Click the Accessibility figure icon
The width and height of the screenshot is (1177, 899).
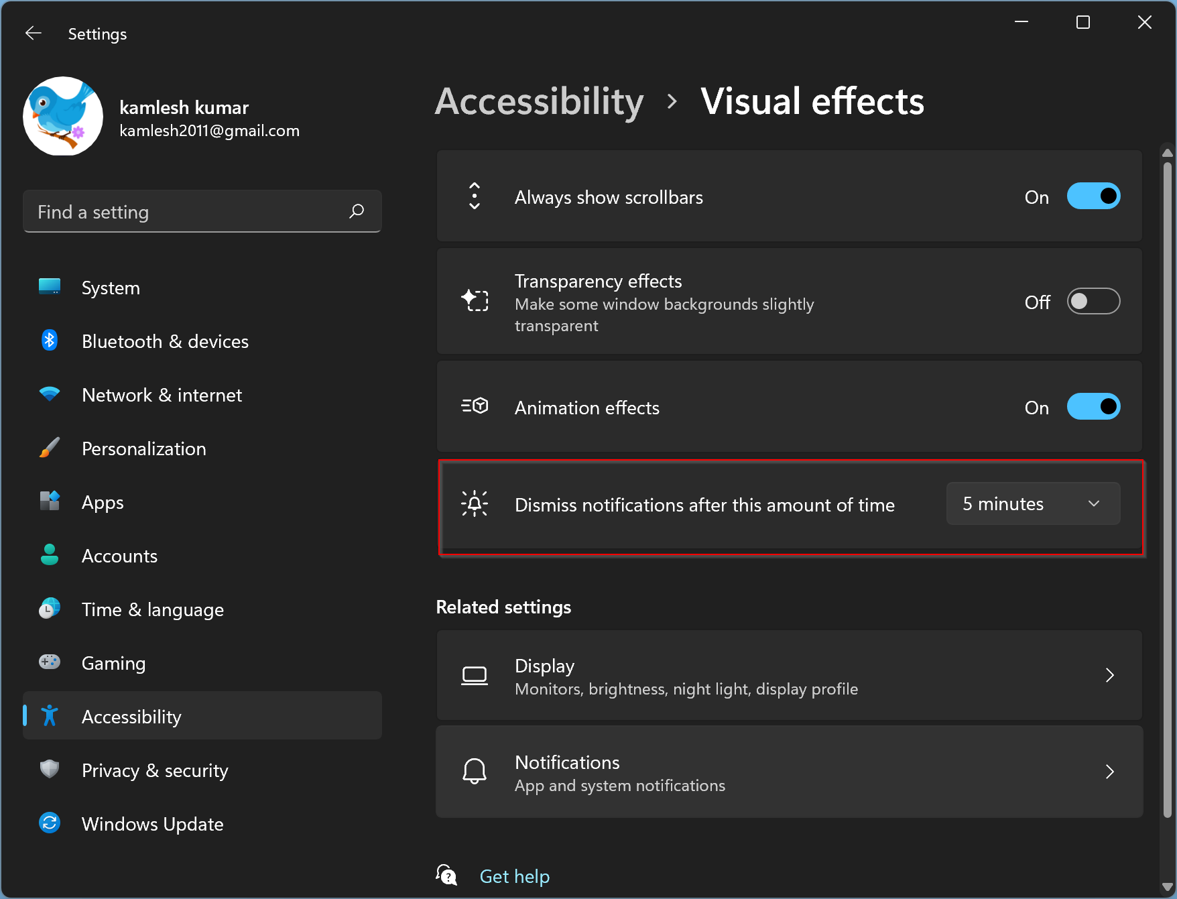50,715
